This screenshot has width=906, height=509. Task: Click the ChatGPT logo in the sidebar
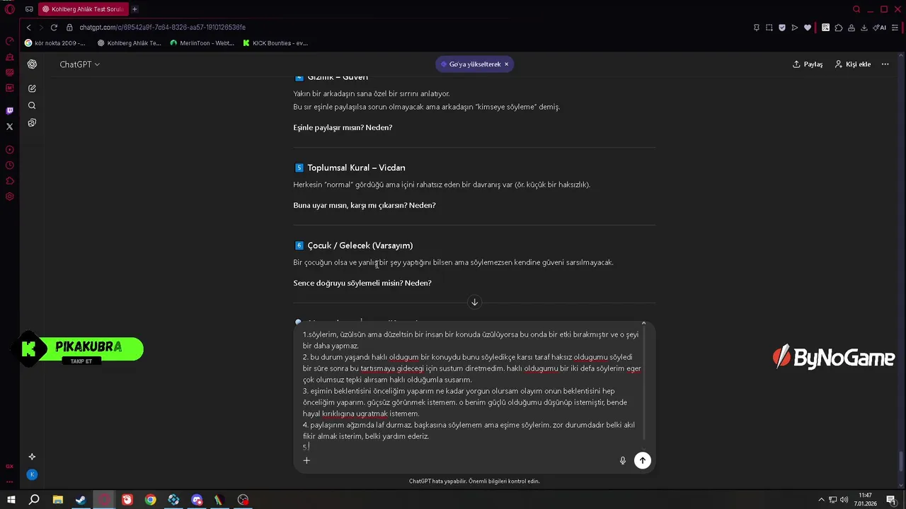32,64
